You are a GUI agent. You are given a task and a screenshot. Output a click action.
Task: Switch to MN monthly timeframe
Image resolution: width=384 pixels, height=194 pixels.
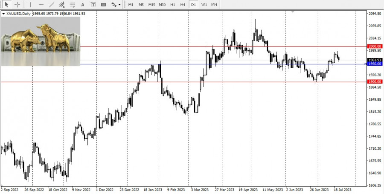tap(214, 5)
